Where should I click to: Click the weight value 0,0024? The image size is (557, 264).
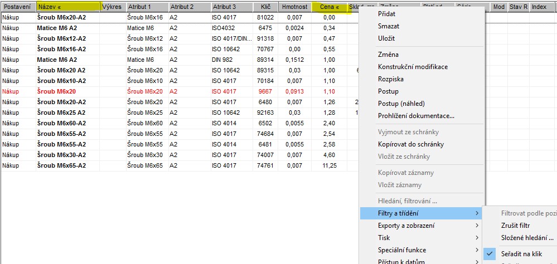pos(294,28)
